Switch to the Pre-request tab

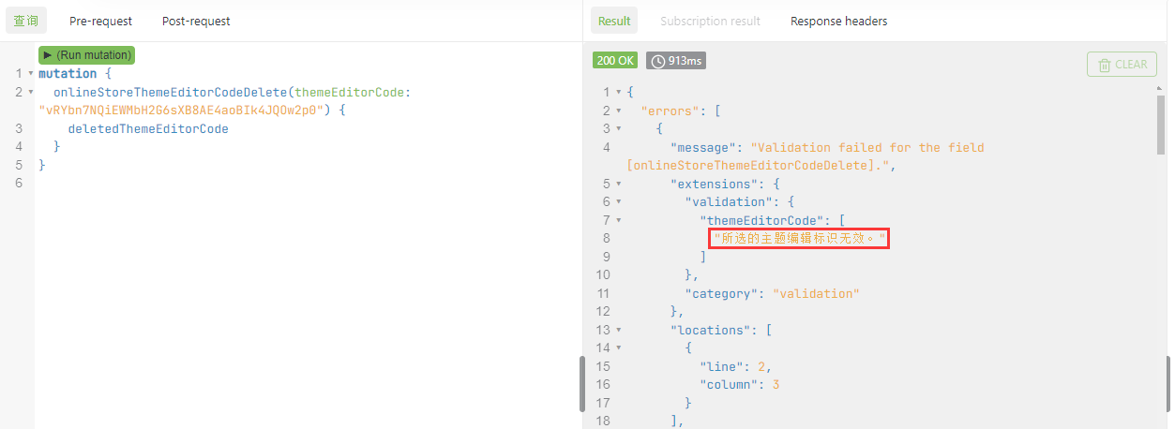pos(100,21)
